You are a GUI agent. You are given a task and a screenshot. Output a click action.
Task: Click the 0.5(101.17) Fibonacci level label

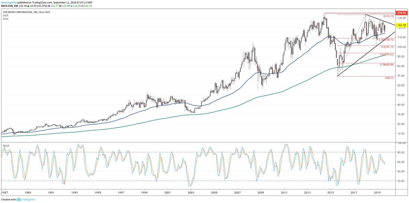387,47
